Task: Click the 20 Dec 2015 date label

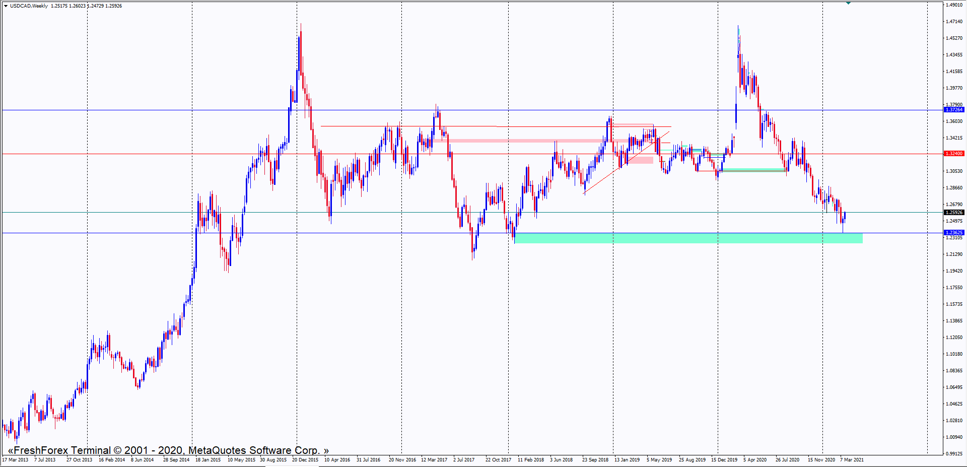Action: pos(305,460)
